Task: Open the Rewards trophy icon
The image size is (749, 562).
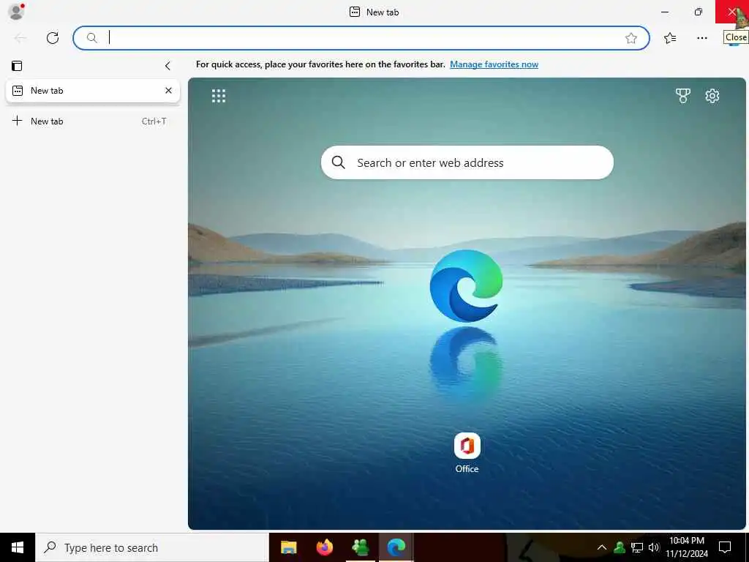Action: pos(683,96)
